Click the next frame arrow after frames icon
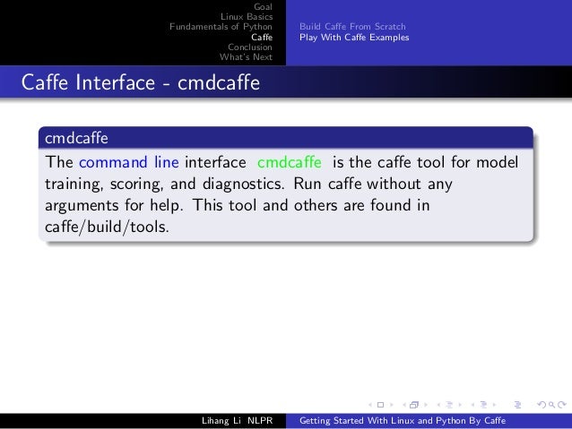The height and width of the screenshot is (429, 572). (x=426, y=405)
